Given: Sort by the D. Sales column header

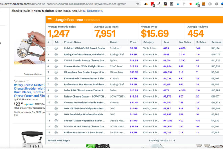Looking at the screenshot, I should (x=201, y=42).
